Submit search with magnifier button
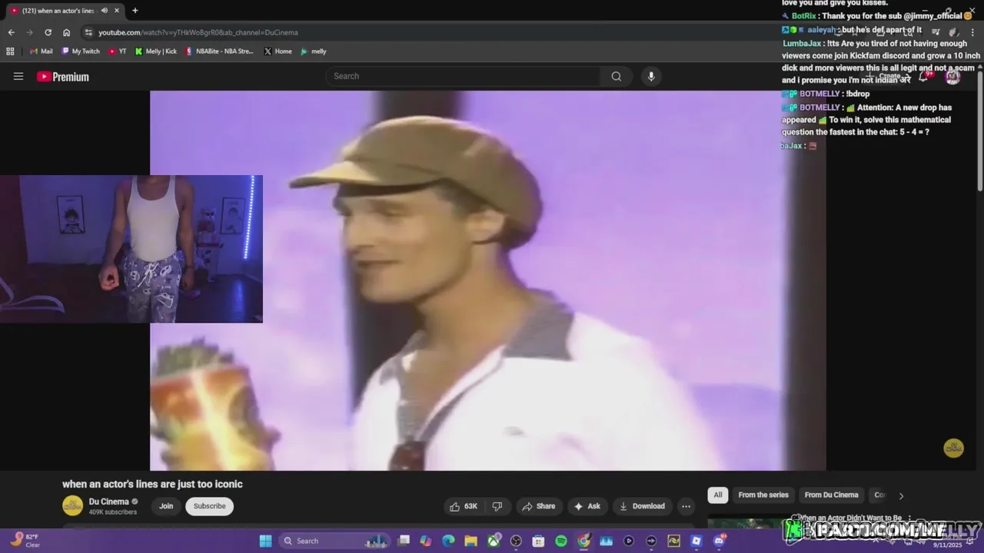Screen dimensions: 984x553 point(616,76)
